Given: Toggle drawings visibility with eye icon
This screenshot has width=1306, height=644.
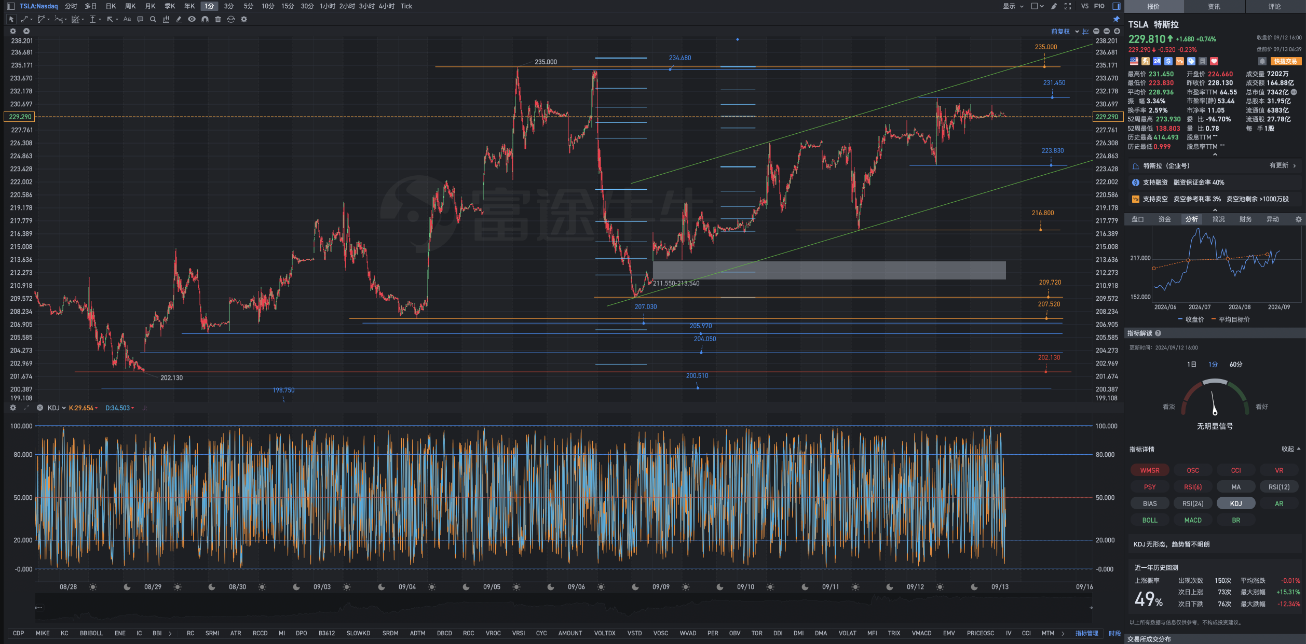Looking at the screenshot, I should point(192,19).
